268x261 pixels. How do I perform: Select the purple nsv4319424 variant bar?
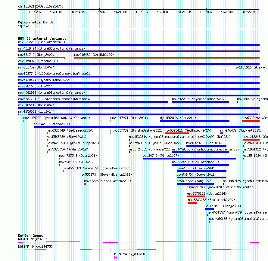pos(139,51)
